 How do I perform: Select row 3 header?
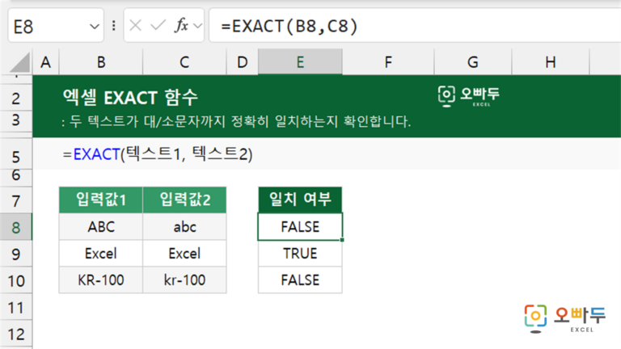[x=16, y=120]
